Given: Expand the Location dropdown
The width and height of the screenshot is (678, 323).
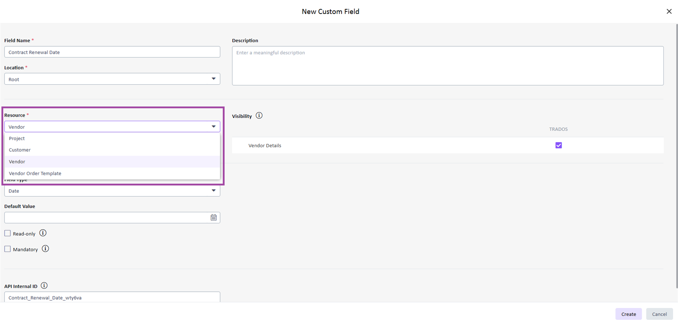Looking at the screenshot, I should [214, 79].
